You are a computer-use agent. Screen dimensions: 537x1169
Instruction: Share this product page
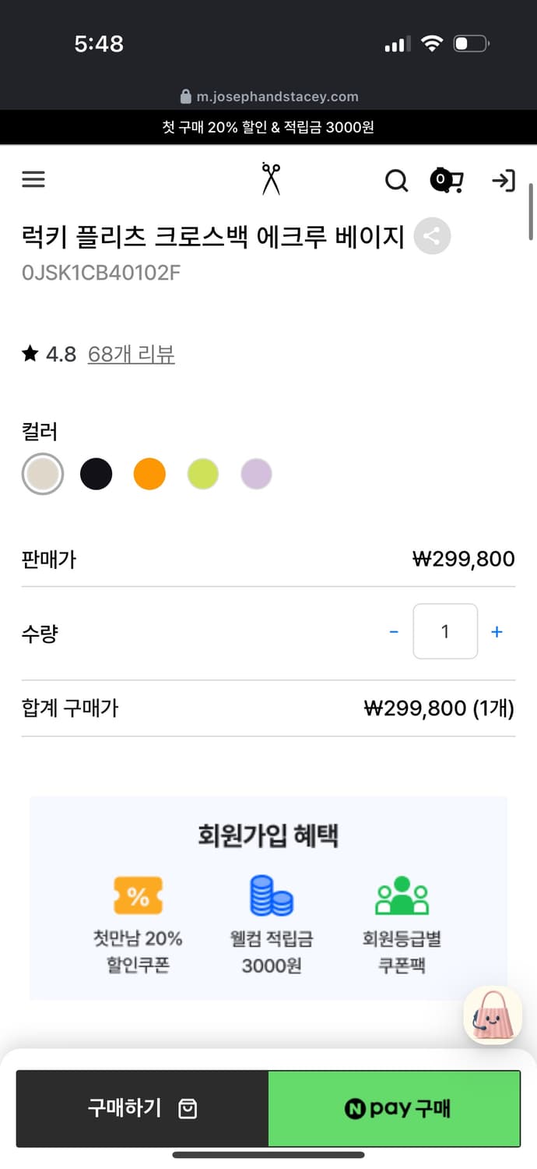pos(433,236)
